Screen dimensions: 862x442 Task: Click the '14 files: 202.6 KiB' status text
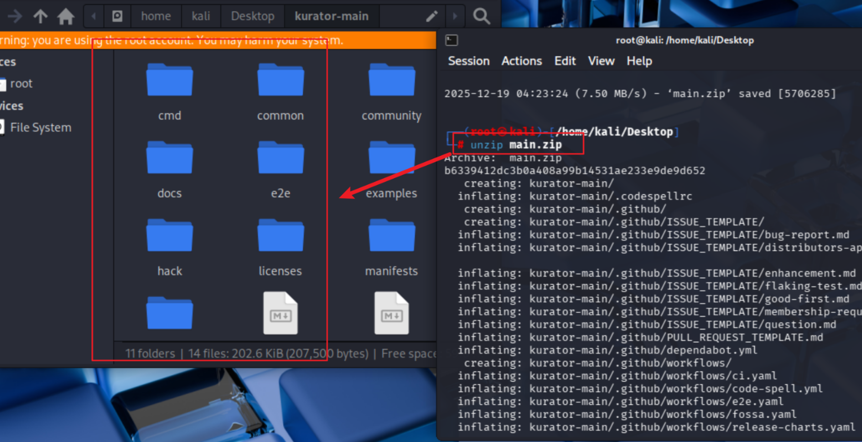click(x=278, y=354)
